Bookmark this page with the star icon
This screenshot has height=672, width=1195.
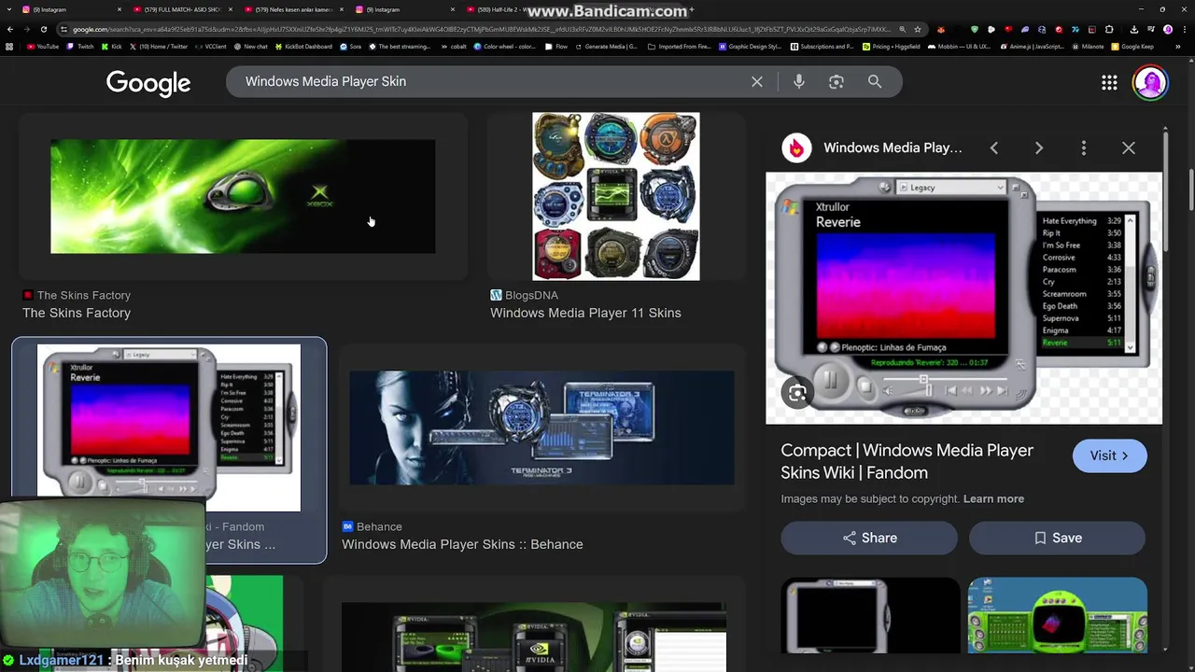pos(918,29)
